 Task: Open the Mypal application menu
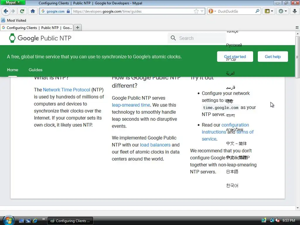tap(13, 2)
